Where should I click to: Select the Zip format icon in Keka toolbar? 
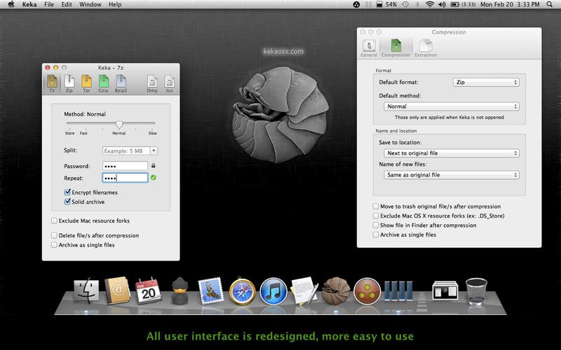pos(69,83)
